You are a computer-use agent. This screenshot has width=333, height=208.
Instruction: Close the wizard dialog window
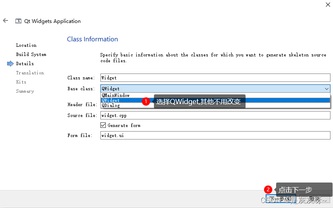328,5
